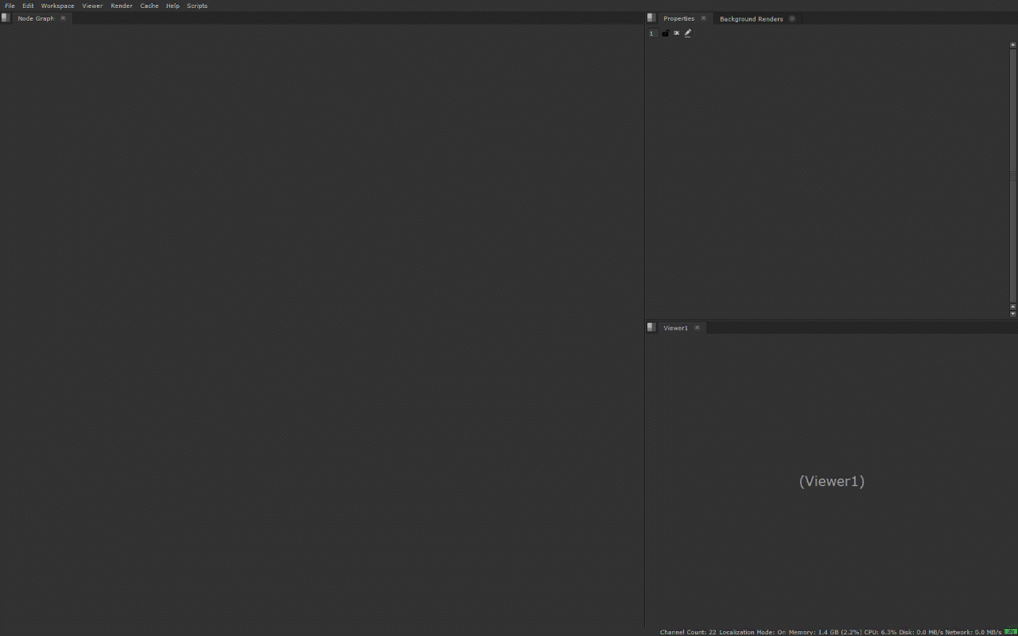The width and height of the screenshot is (1018, 636).
Task: Open the Render menu
Action: (x=121, y=6)
